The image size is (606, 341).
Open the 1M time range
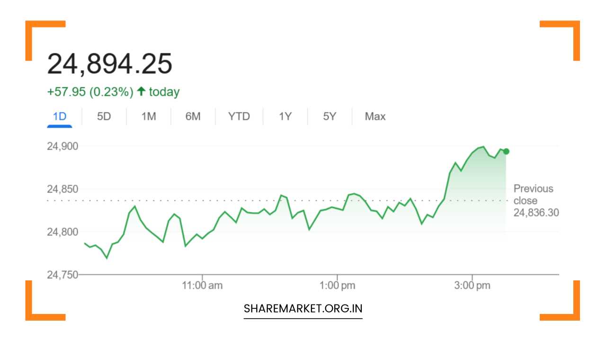[148, 116]
